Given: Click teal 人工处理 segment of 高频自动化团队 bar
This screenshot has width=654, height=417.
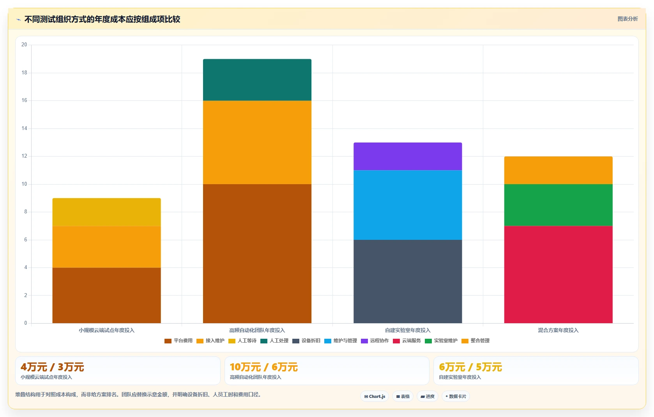Looking at the screenshot, I should [257, 80].
